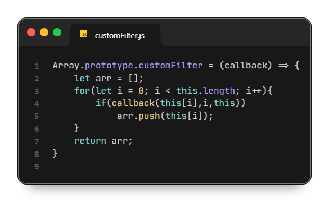Screen dimensions: 329x202
Task: Click line number 2 in gutter
Action: point(37,79)
